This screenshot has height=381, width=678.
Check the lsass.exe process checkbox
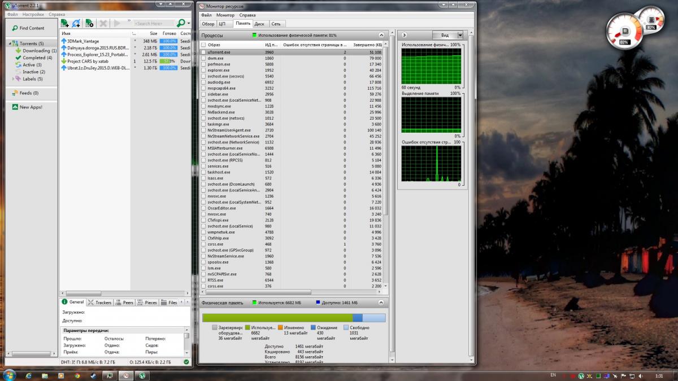pyautogui.click(x=203, y=178)
